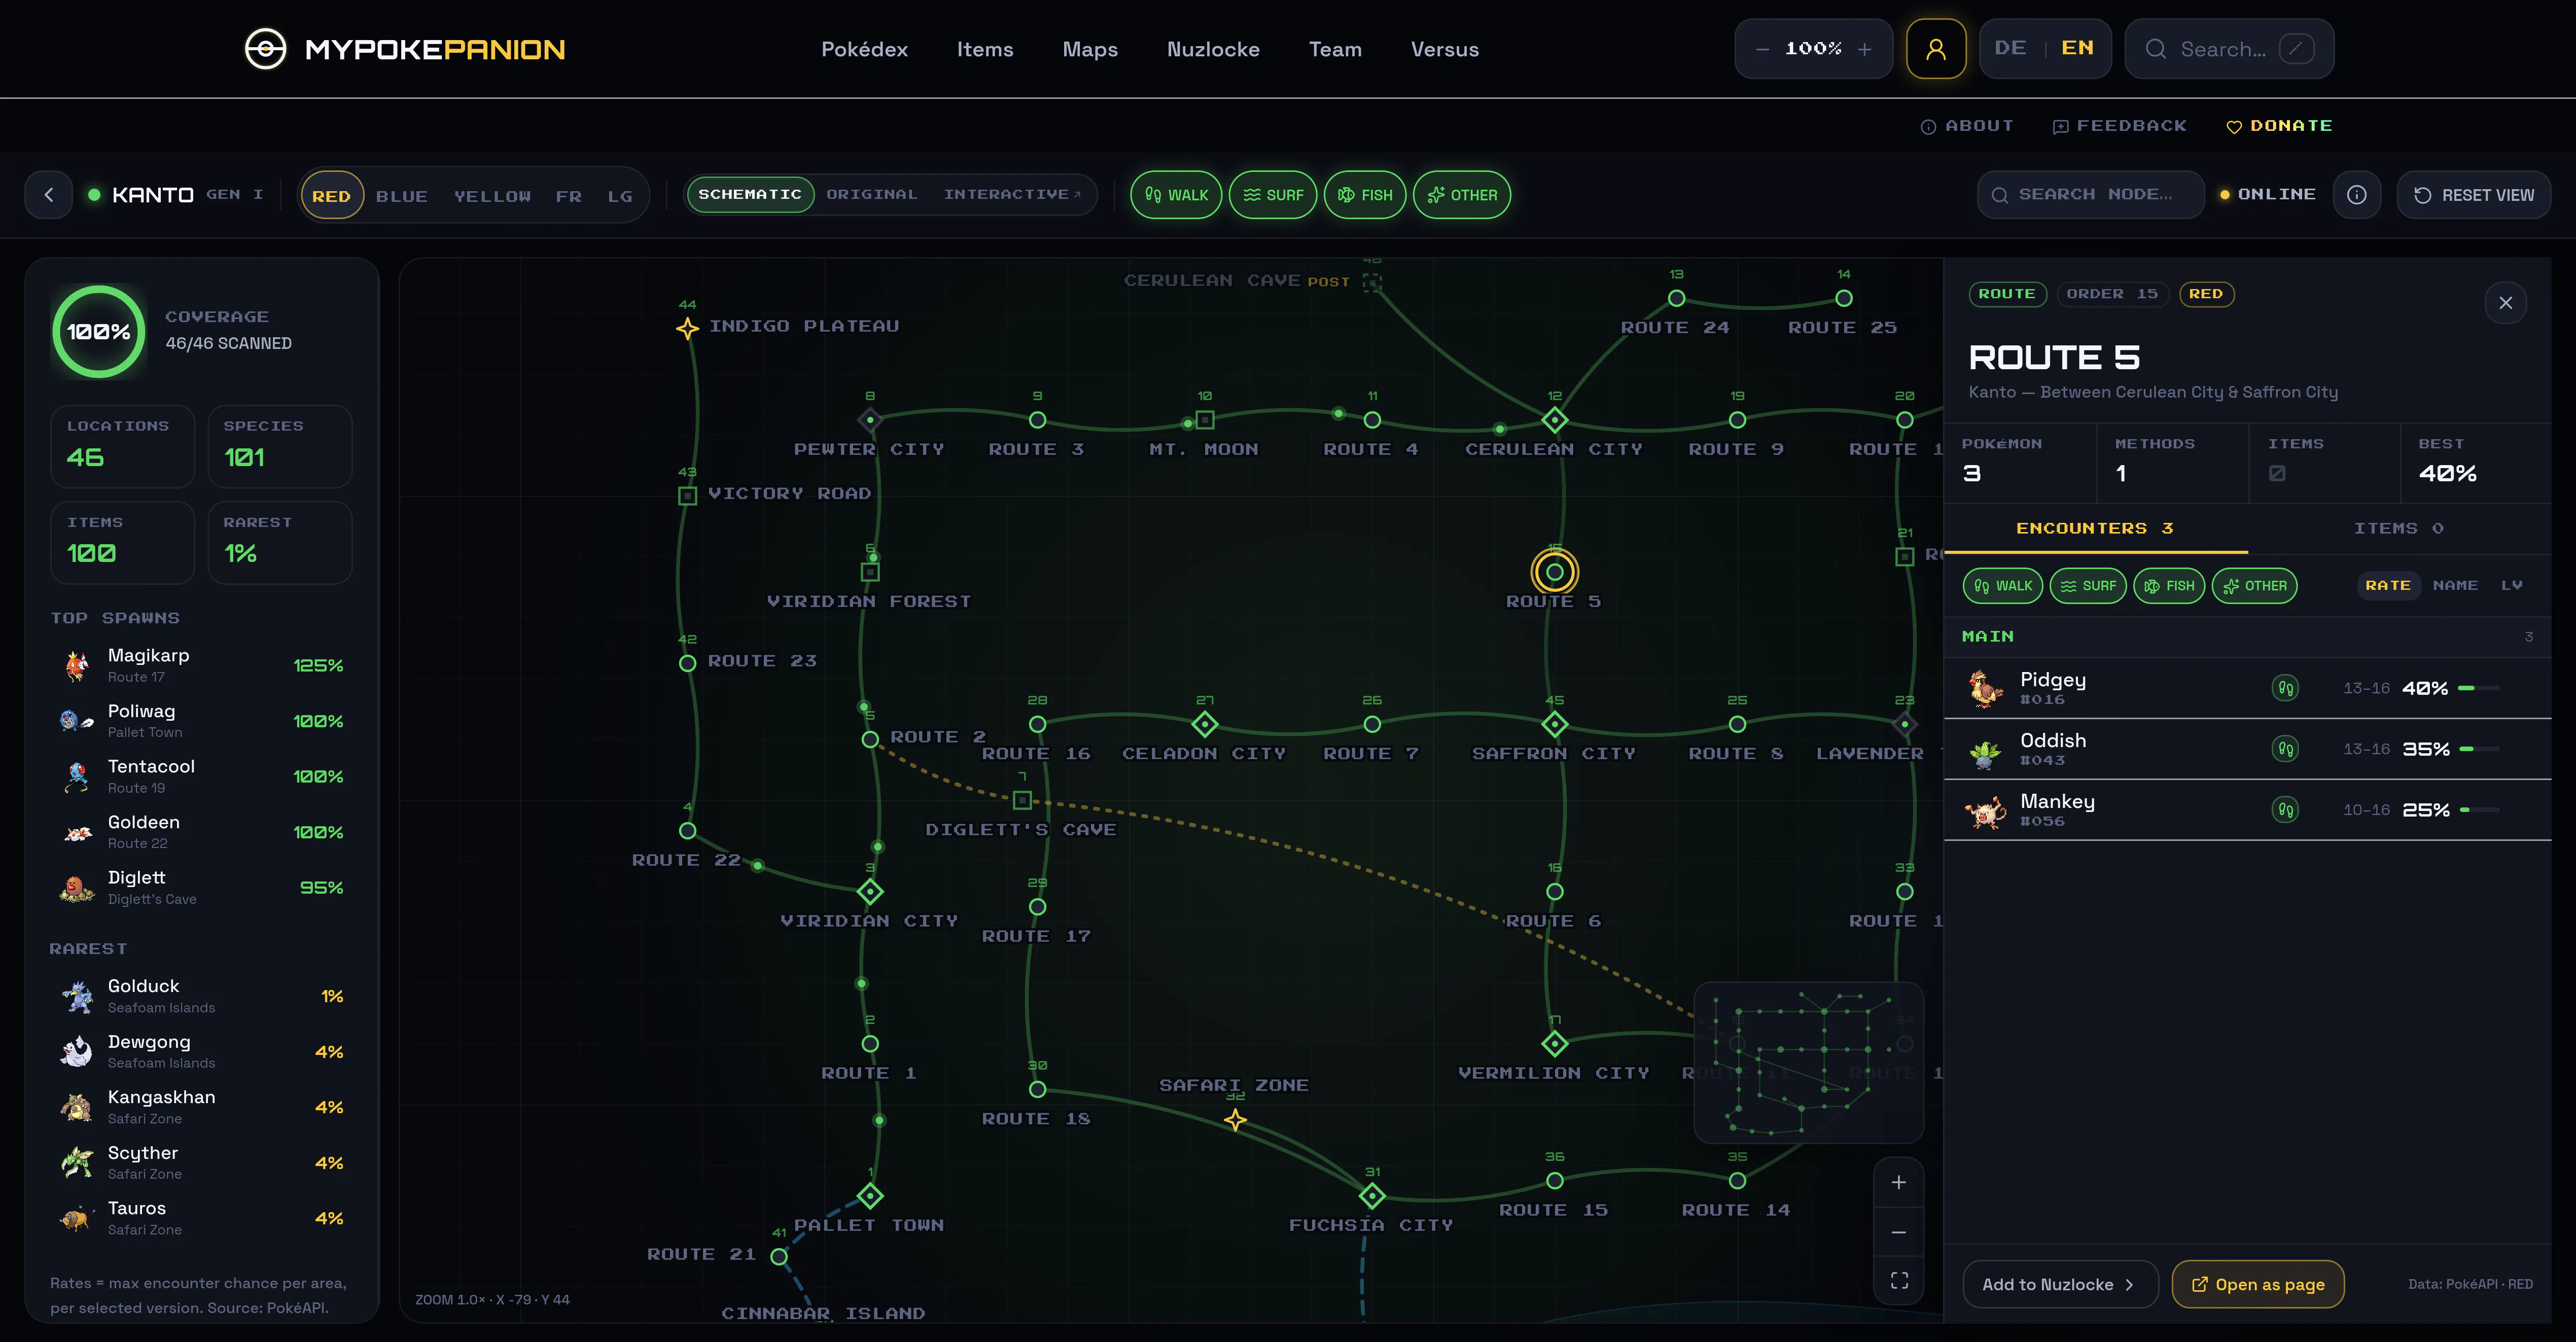The height and width of the screenshot is (1342, 2576).
Task: Go back with the left chevron button
Action: [x=49, y=195]
